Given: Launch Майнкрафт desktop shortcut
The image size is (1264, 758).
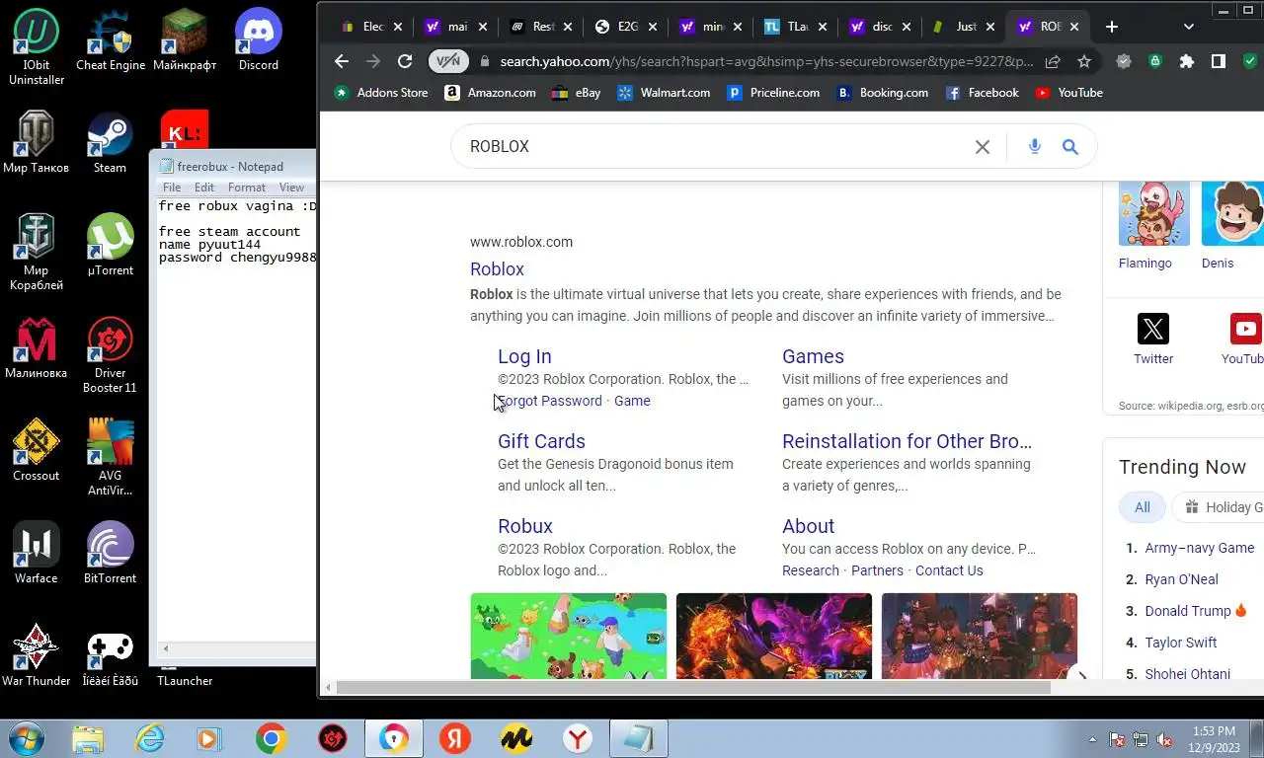Looking at the screenshot, I should pos(185,40).
